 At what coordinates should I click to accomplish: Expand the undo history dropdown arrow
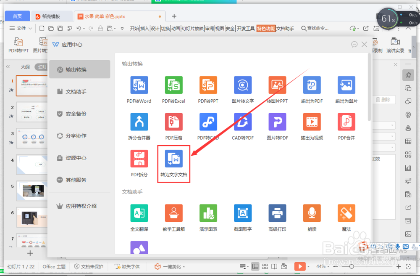click(84, 29)
